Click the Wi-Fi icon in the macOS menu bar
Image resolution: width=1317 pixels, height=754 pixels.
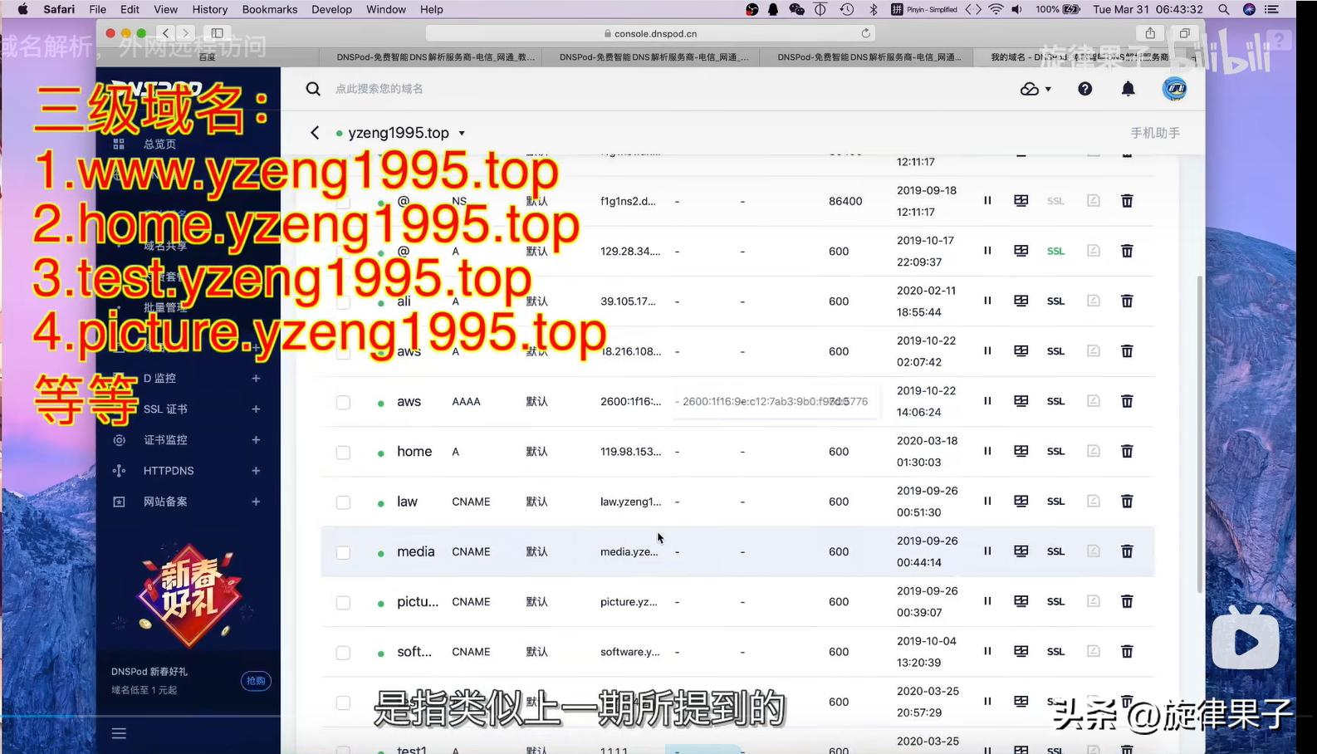click(x=996, y=9)
